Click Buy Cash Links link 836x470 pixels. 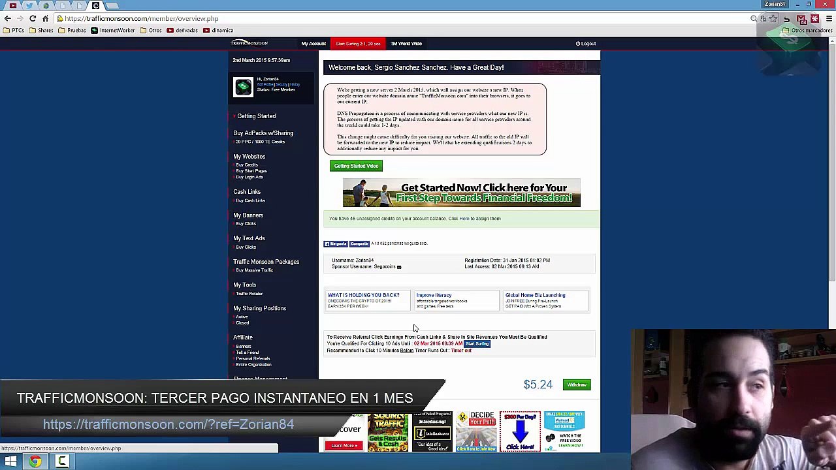tap(250, 200)
